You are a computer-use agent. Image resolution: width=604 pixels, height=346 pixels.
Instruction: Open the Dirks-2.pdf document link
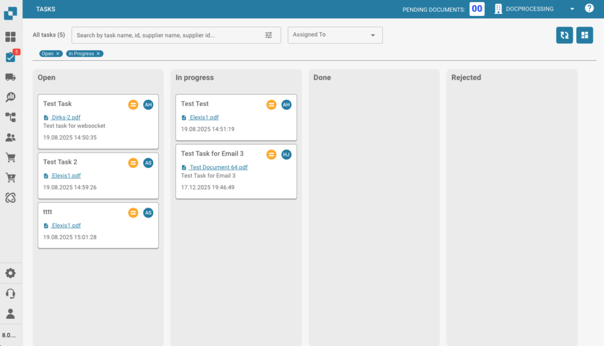(x=65, y=117)
